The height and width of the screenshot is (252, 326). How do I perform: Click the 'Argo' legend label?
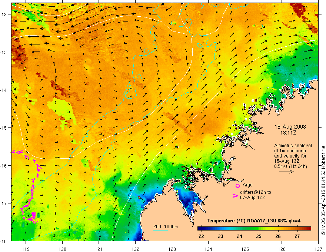point(247,185)
